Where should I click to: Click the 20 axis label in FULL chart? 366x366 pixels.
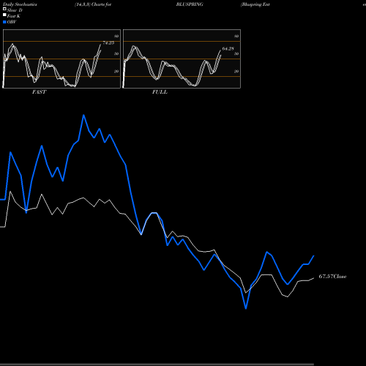(236, 71)
